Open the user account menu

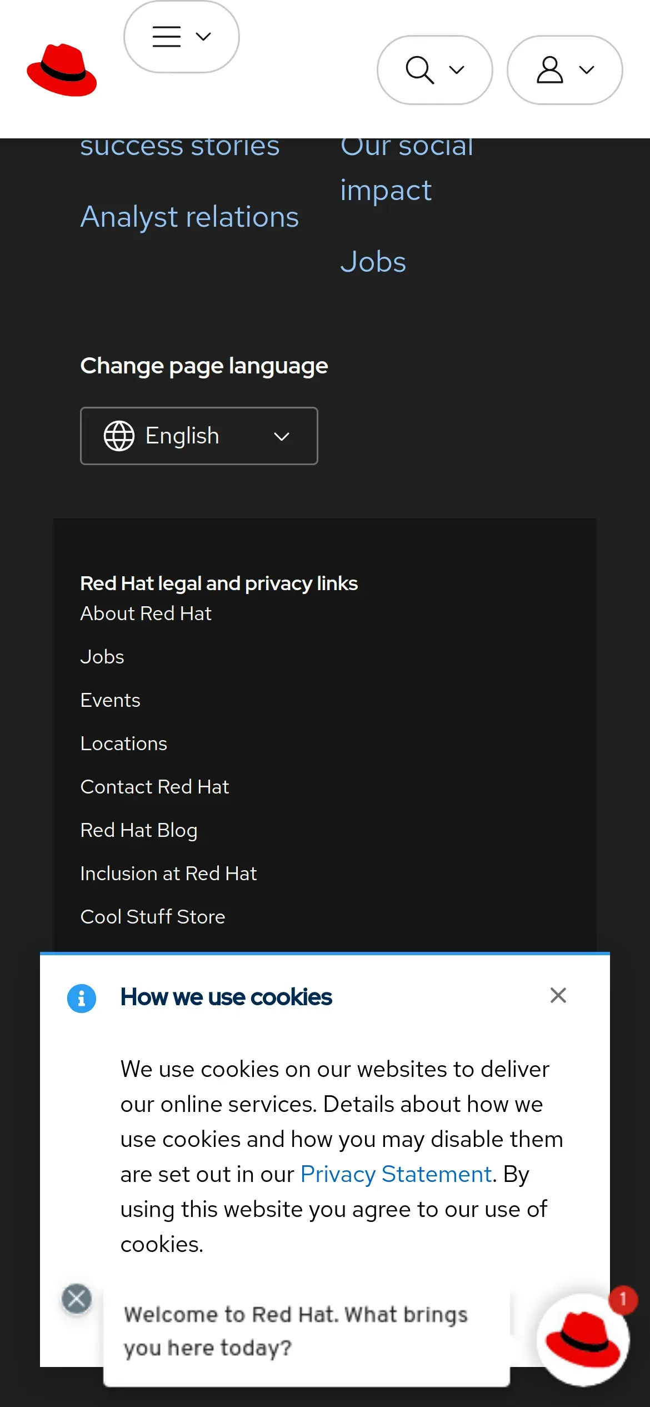click(565, 70)
